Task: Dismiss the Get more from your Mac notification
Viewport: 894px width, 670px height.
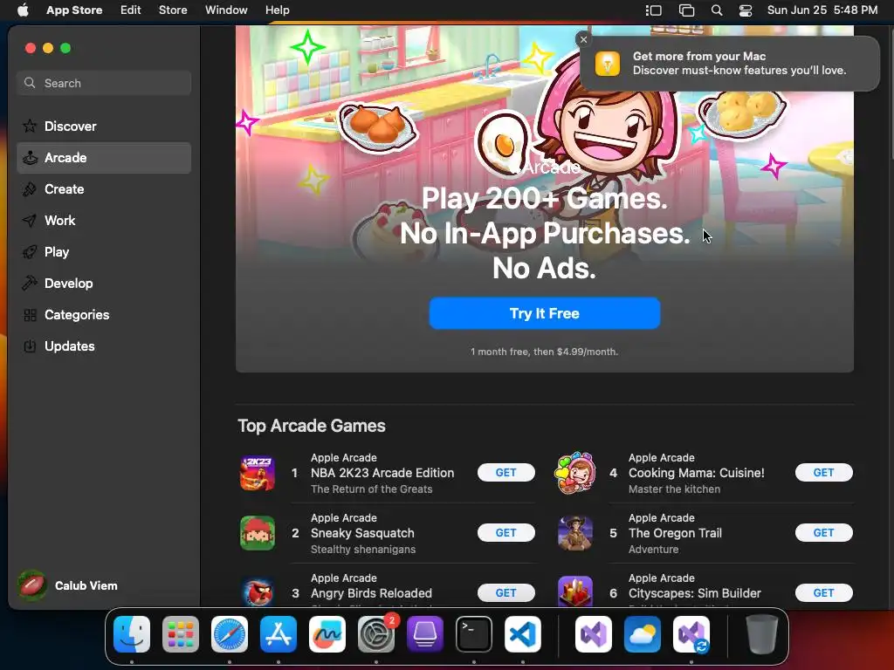Action: coord(583,39)
